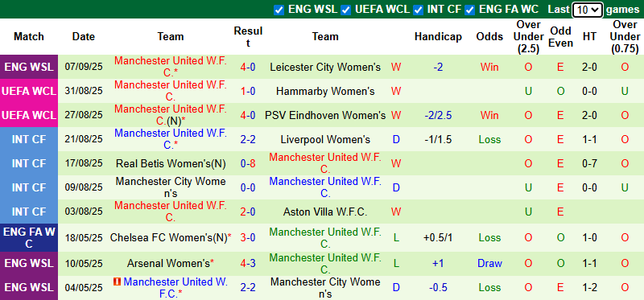This screenshot has height=300, width=644.
Task: Open the 0-8 Real Betis match result
Action: coord(248,164)
